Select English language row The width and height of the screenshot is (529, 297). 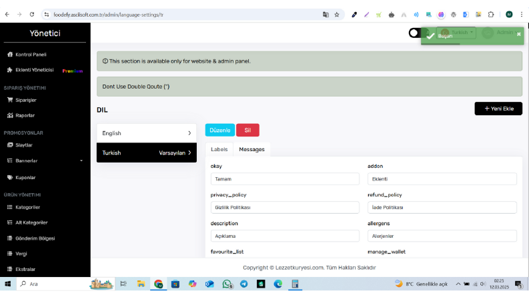click(146, 133)
